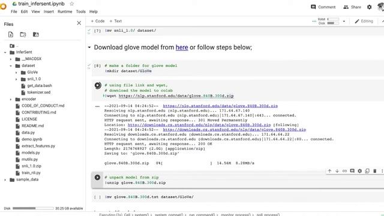Click the Editing mode button
This screenshot has width=384, height=216.
[364, 22]
